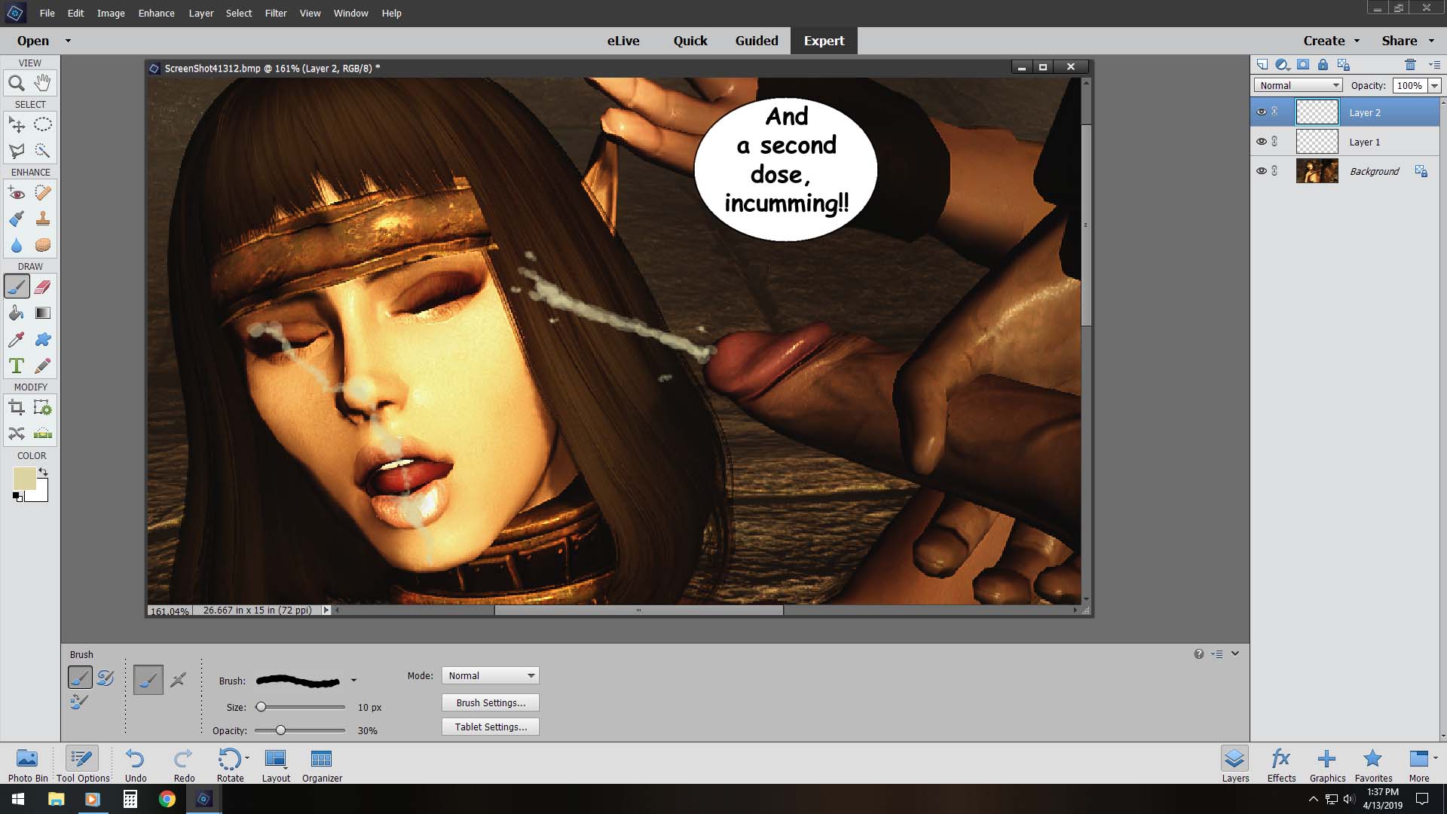Select the Elliptical Marquee tool

tap(43, 124)
